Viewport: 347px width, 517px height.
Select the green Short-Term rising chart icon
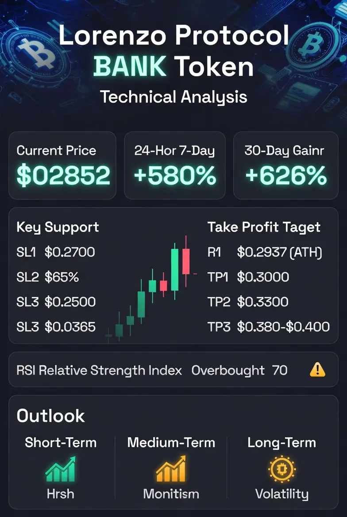(x=60, y=469)
